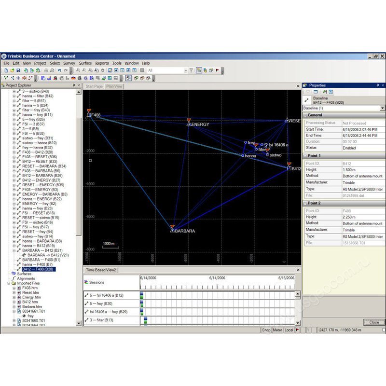Click the pushpin icon on the Properties panel
This screenshot has height=386, width=386.
[377, 85]
